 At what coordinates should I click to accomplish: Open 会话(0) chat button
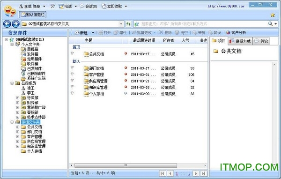89,6
